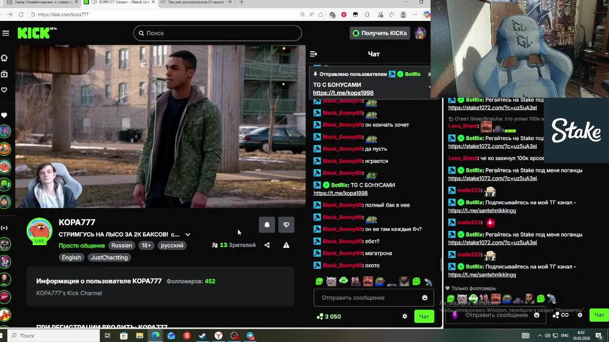This screenshot has width=609, height=342.
Task: Switch ENG input language in tray
Action: coord(565,336)
